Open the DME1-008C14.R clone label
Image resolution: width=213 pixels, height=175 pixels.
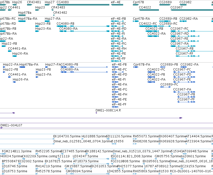(108, 110)
